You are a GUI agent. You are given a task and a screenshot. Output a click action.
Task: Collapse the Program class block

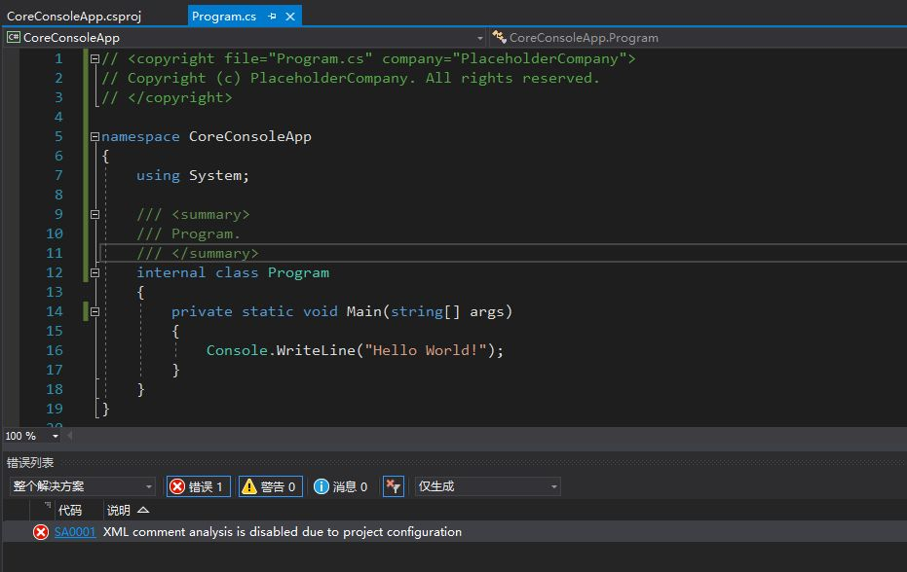[x=94, y=272]
